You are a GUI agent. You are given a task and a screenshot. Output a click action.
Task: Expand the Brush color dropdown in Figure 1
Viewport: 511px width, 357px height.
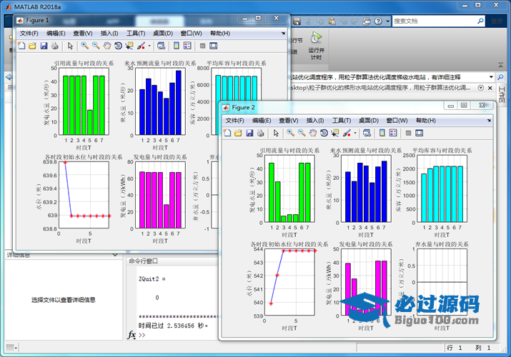pos(149,46)
